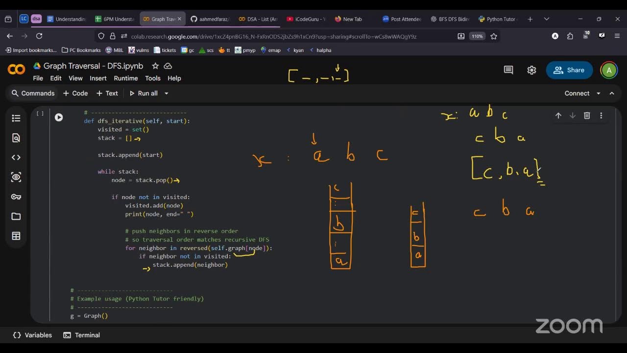Click cloud save status icon
627x353 pixels.
tap(168, 66)
